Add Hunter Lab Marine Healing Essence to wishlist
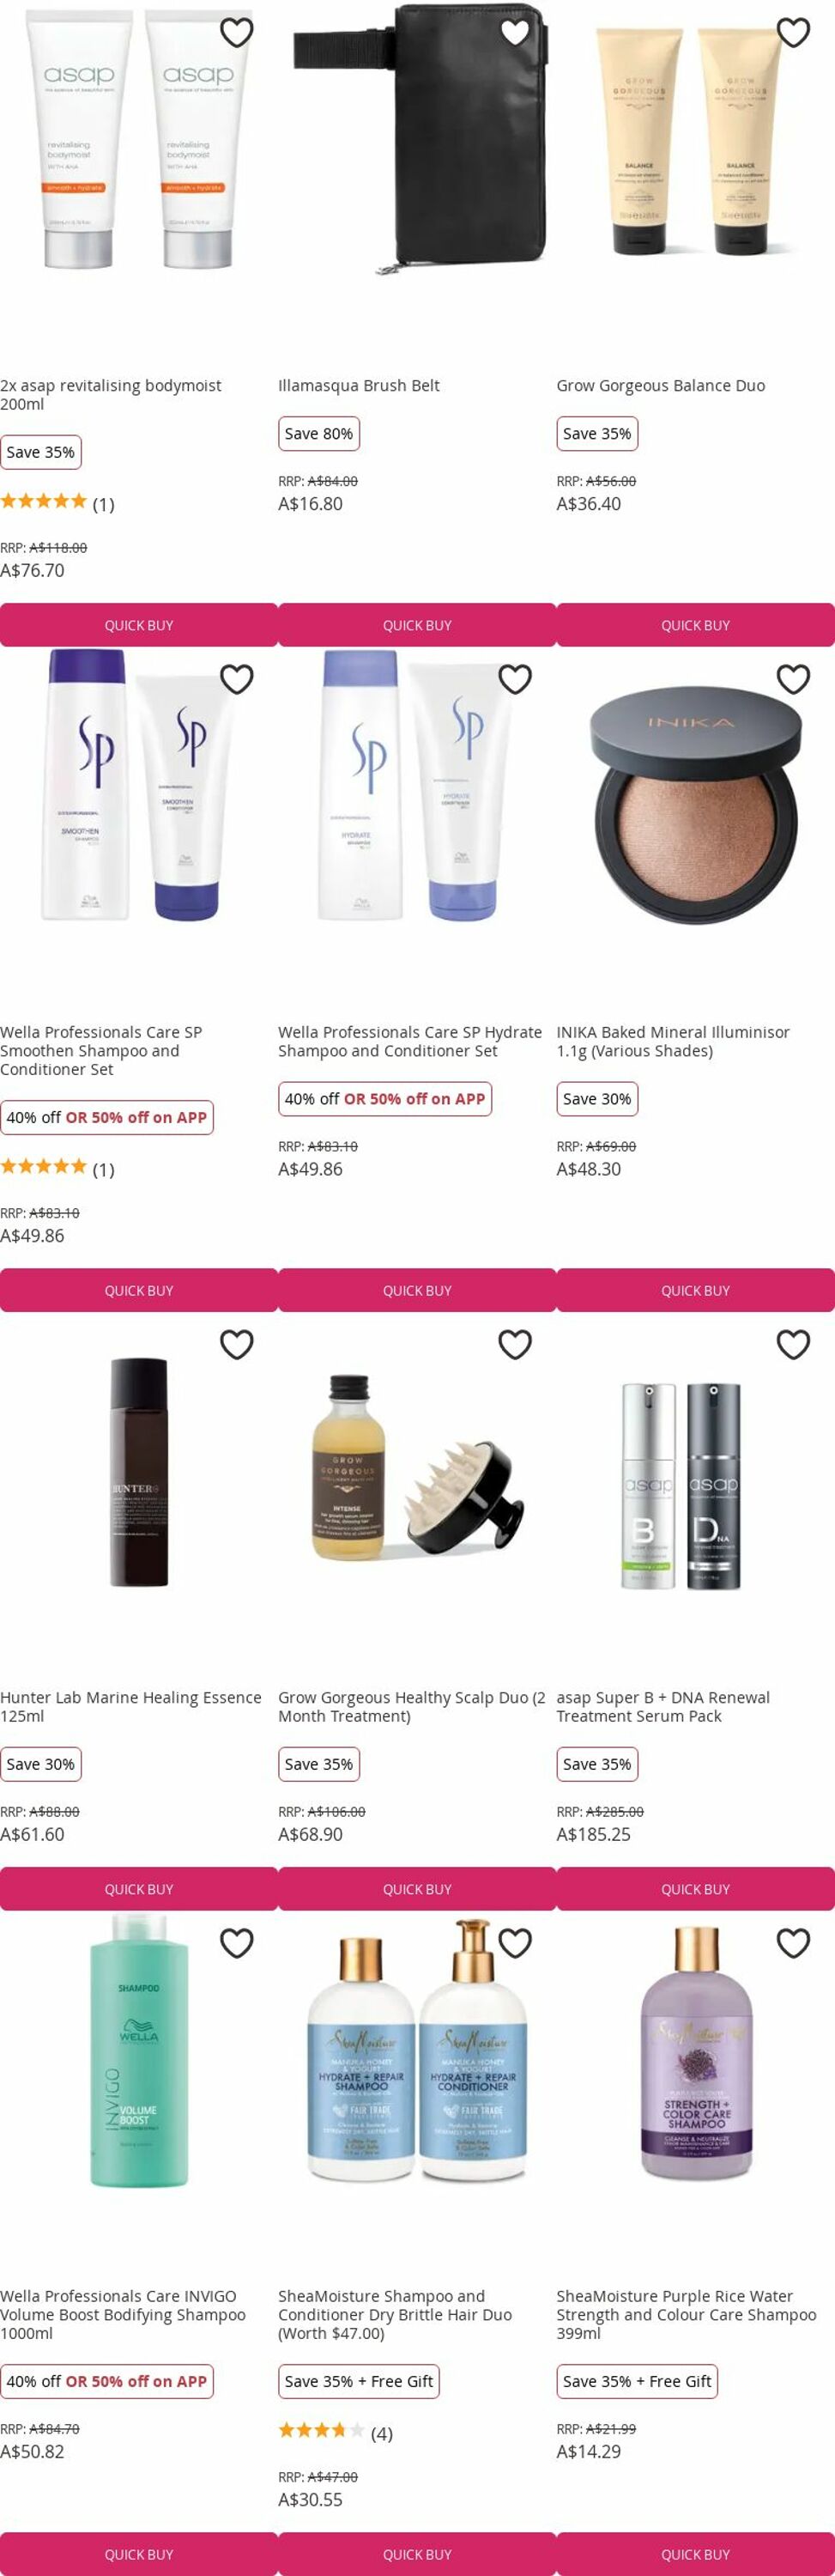This screenshot has height=2576, width=835. [237, 1344]
